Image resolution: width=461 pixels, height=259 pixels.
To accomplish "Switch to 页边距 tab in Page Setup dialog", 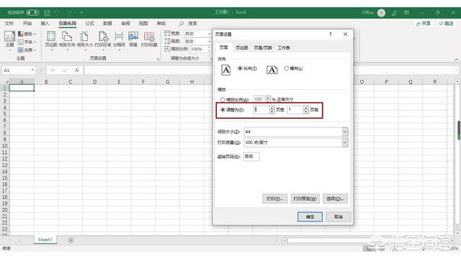I will pos(242,48).
